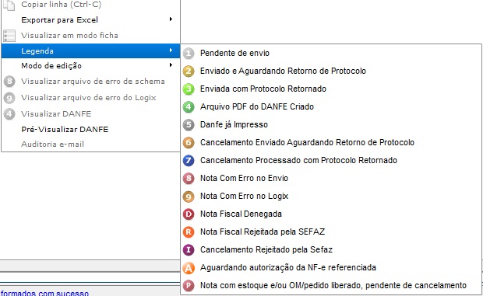
Task: Open Auditoria e-mail menu entry
Action: (x=91, y=144)
